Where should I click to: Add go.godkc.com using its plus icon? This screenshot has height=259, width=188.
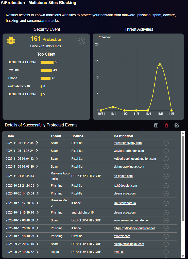(166, 176)
